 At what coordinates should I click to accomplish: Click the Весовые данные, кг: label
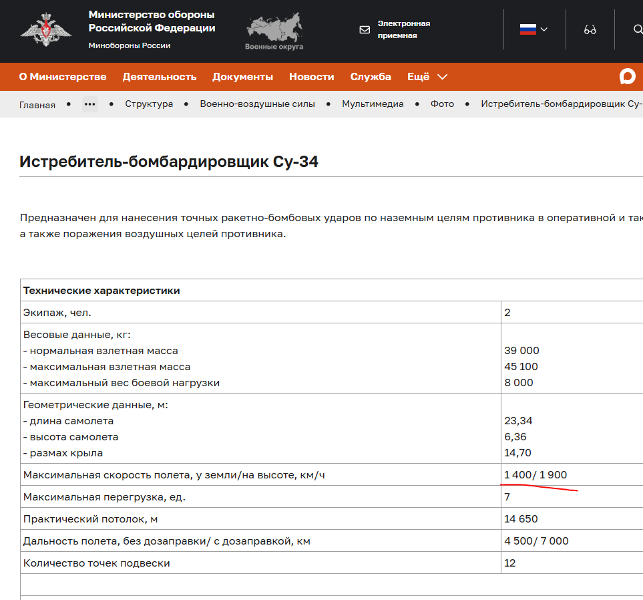click(77, 335)
